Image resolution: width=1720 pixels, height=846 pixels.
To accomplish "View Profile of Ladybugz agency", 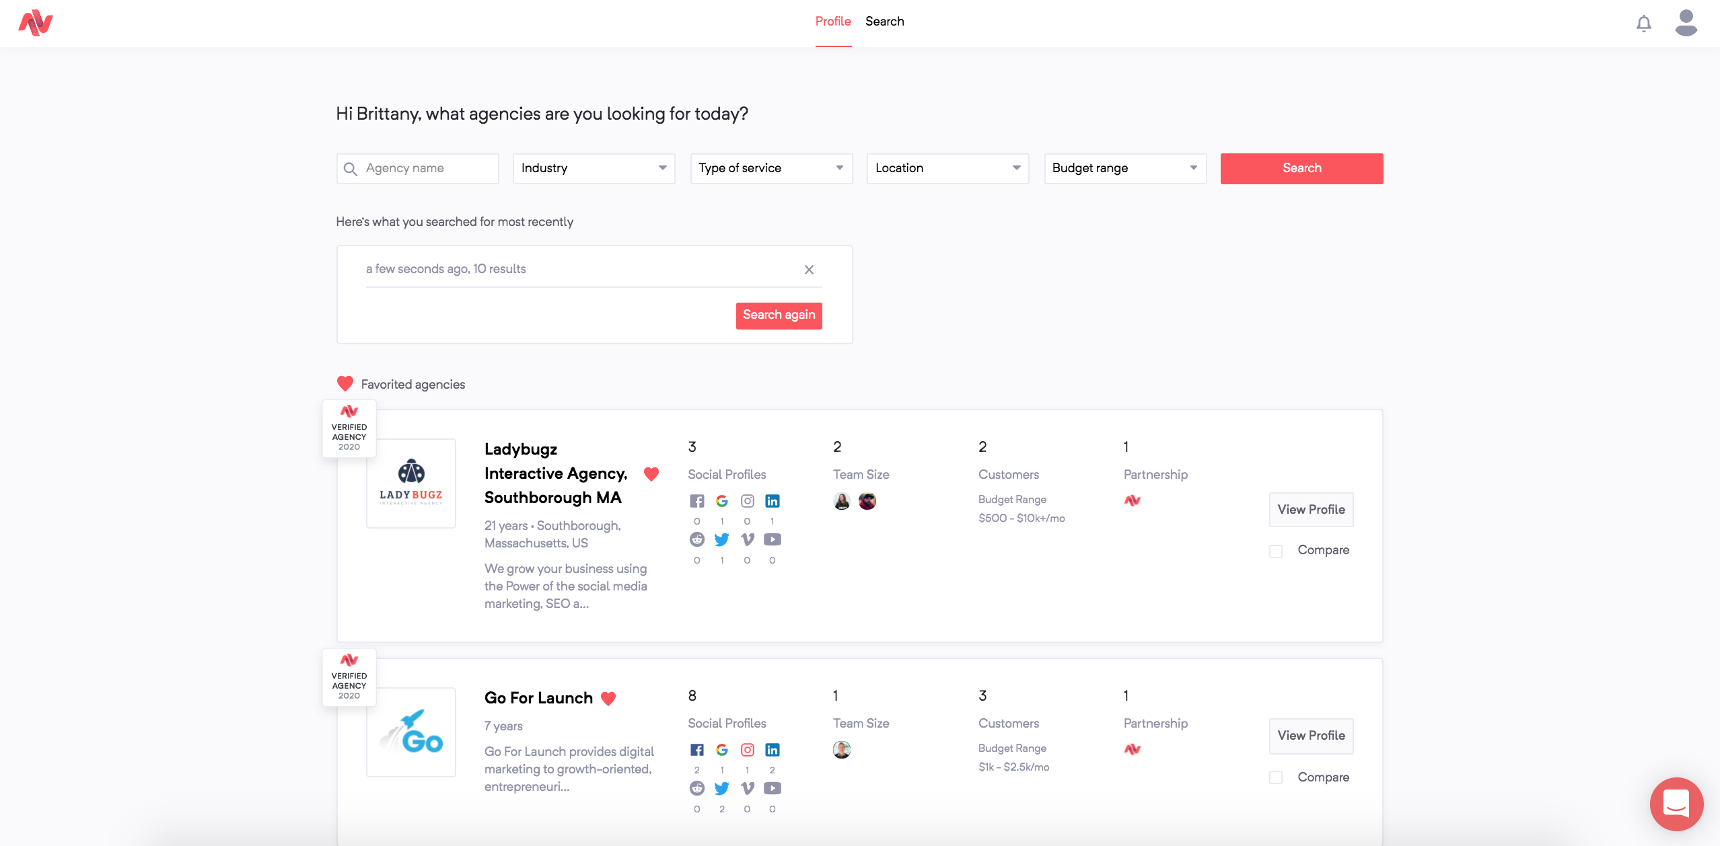I will click(1311, 510).
